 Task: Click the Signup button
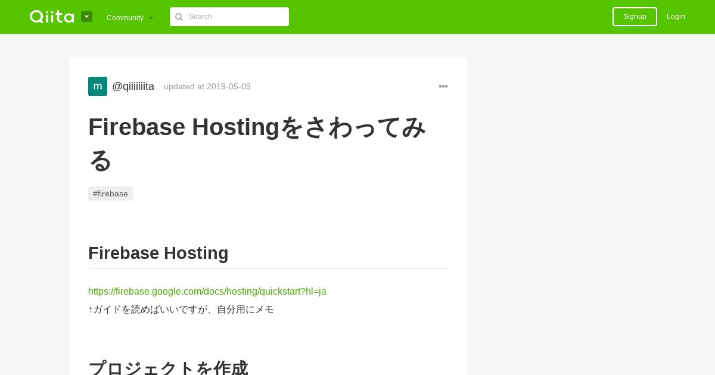point(635,17)
